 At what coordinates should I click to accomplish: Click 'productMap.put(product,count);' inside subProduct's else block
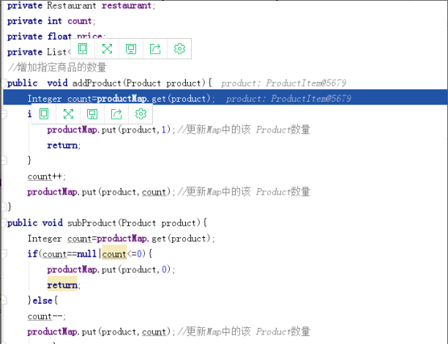click(x=101, y=332)
